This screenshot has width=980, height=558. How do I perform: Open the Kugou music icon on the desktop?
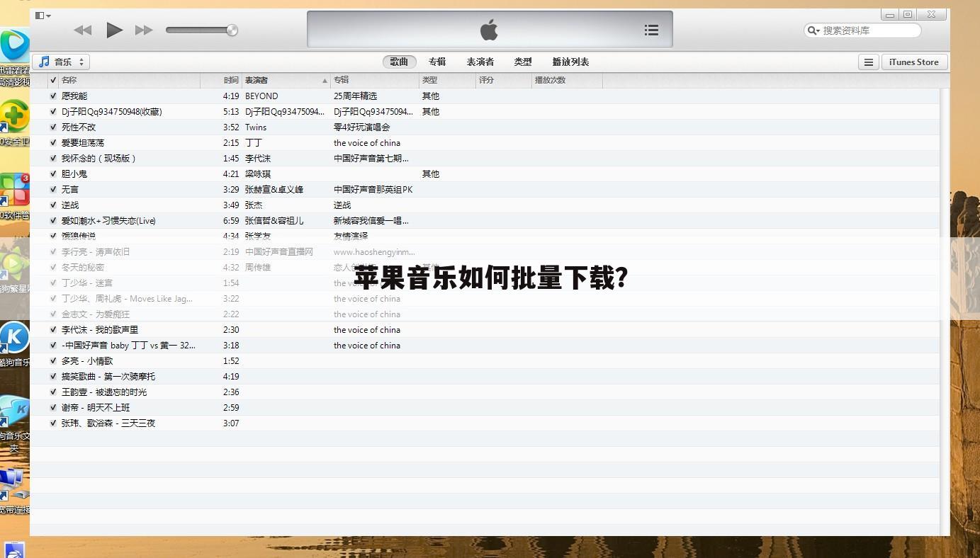tap(14, 338)
